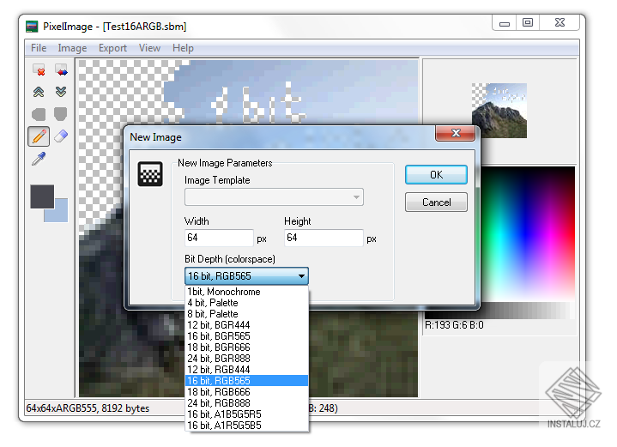Select the Eraser tool

pyautogui.click(x=61, y=136)
